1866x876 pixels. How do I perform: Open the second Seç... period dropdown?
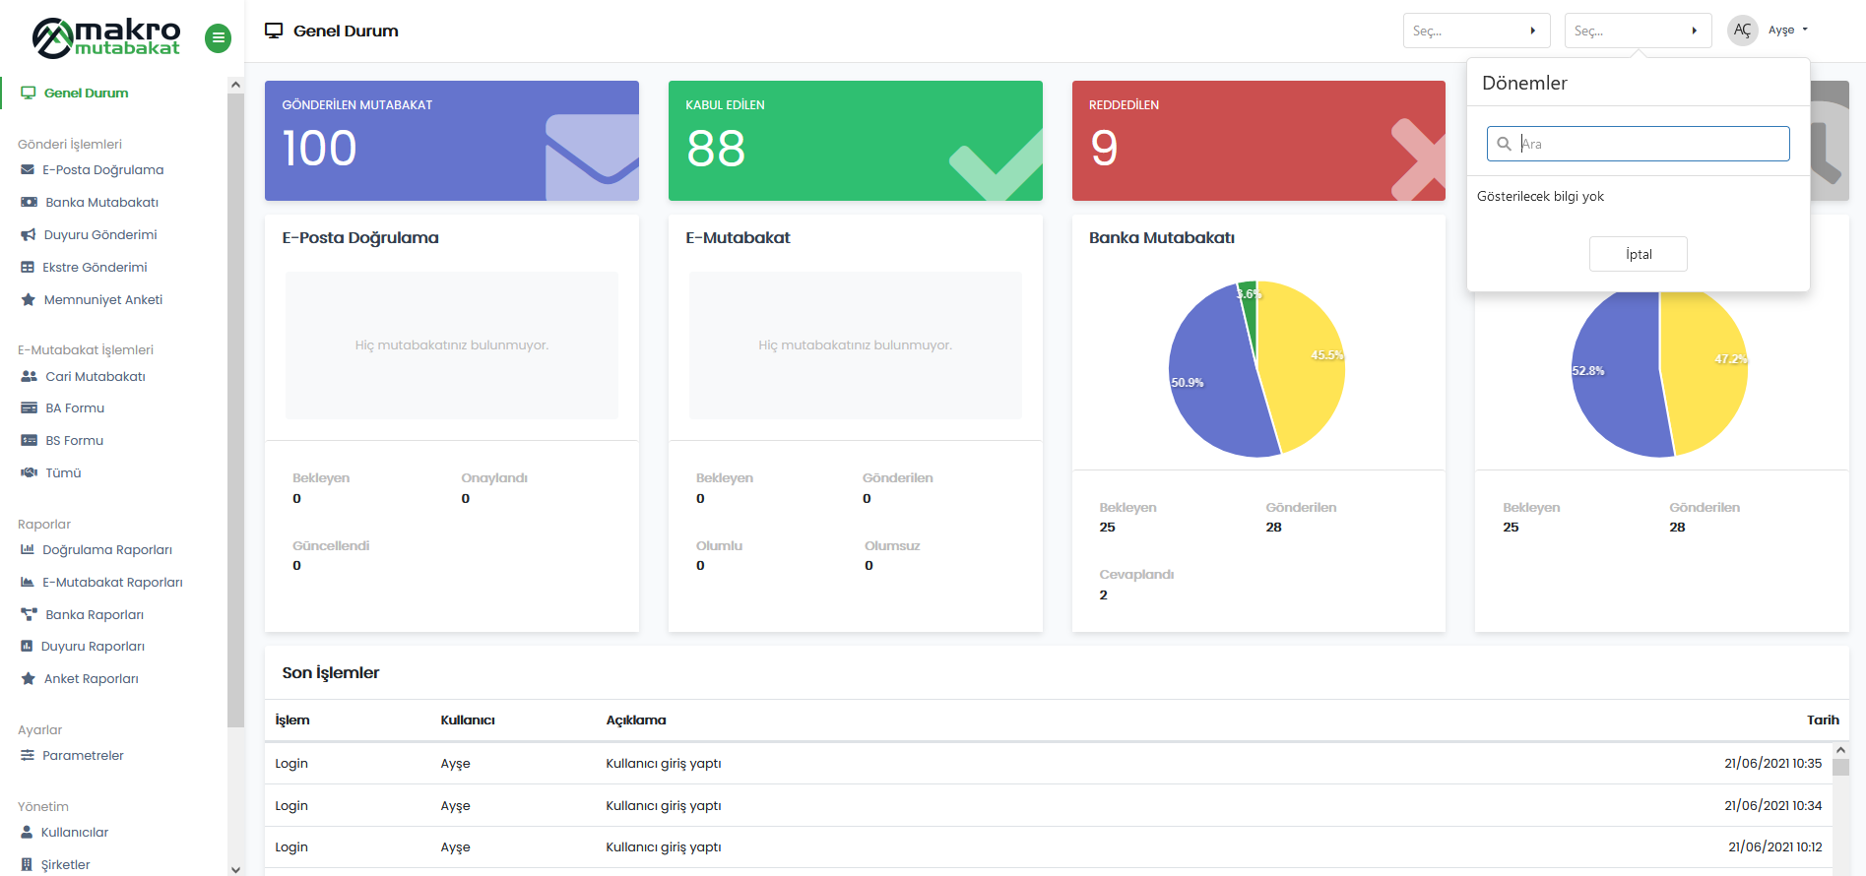(x=1637, y=31)
